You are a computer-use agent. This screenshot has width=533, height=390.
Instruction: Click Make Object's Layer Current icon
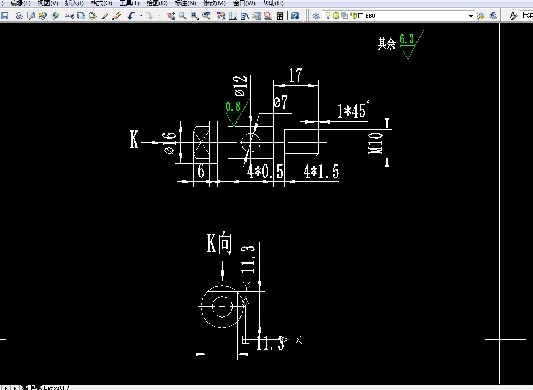click(481, 16)
